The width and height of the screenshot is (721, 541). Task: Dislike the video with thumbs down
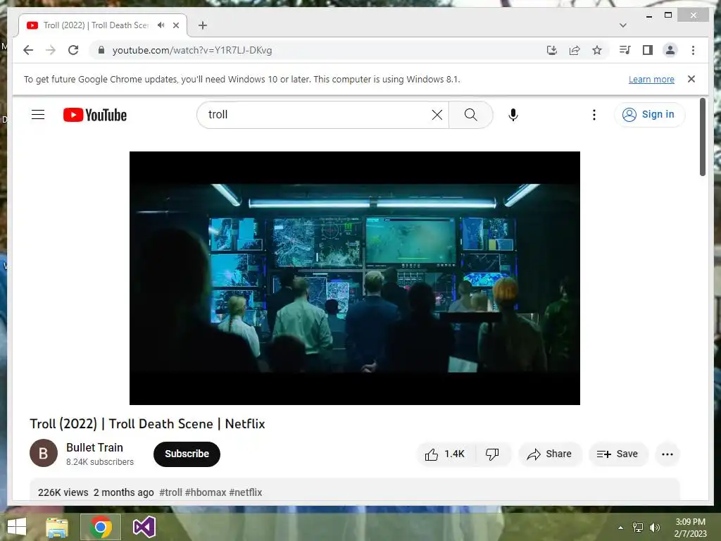click(x=492, y=454)
